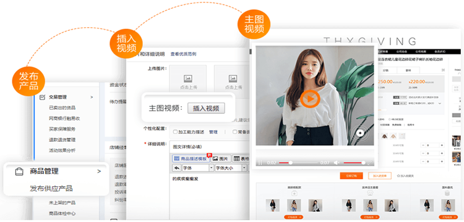Open 买家保障服务 in the sidebar
The width and height of the screenshot is (464, 222).
62,129
